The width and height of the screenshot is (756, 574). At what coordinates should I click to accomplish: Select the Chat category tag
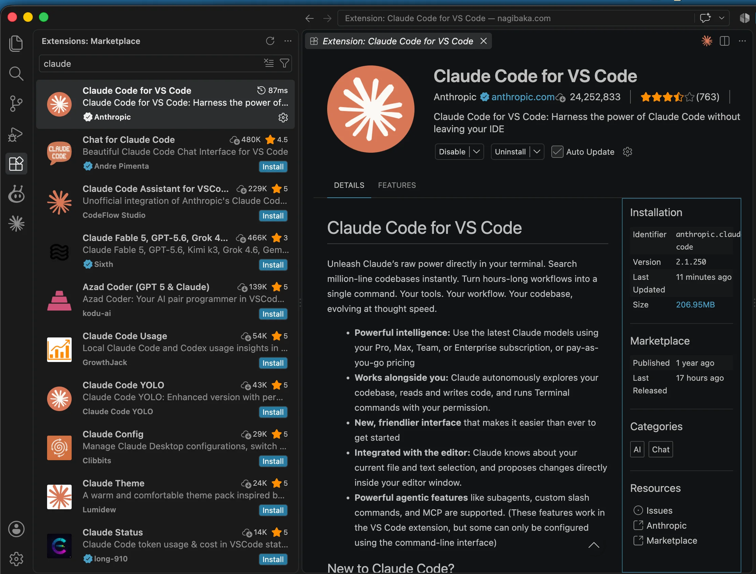coord(660,449)
